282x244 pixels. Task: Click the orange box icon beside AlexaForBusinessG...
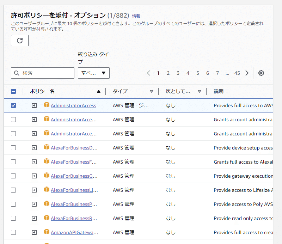(x=47, y=175)
